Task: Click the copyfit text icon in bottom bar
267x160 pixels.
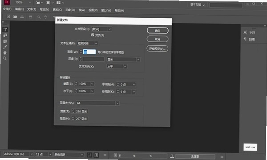Action: pyautogui.click(x=172, y=156)
